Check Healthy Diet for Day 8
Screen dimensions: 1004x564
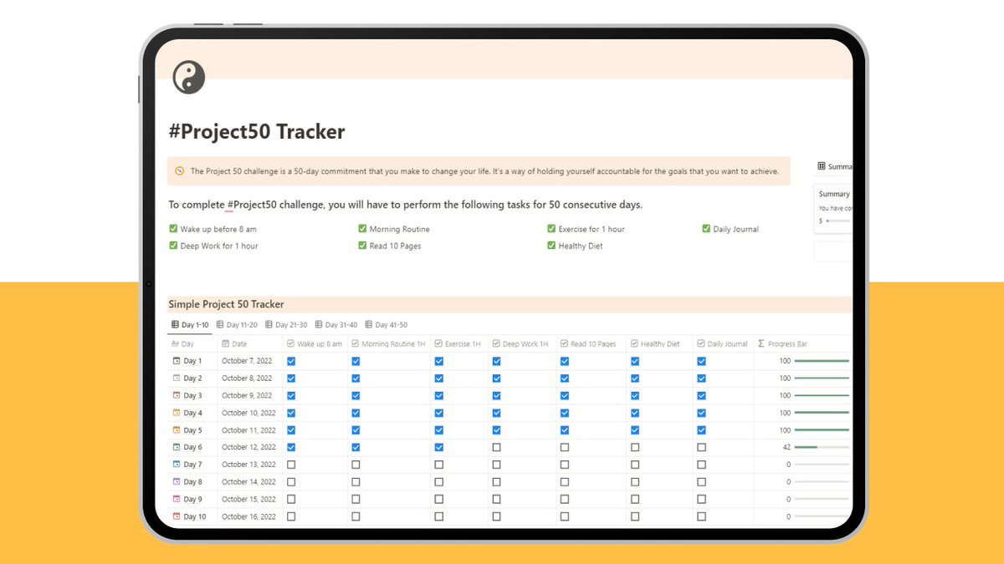point(635,482)
